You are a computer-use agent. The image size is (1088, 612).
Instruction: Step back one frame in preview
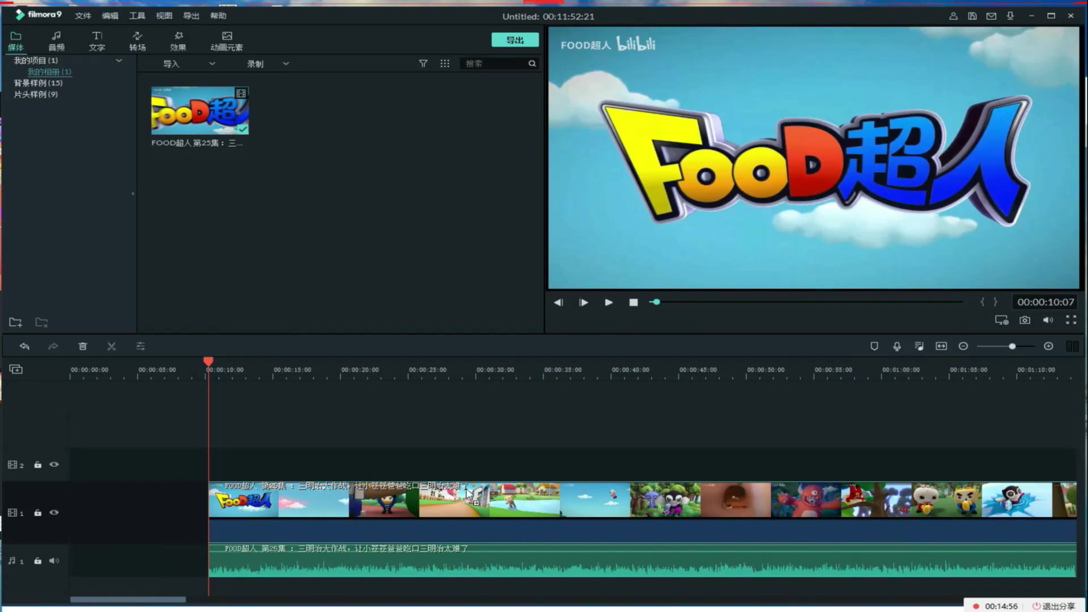click(558, 303)
